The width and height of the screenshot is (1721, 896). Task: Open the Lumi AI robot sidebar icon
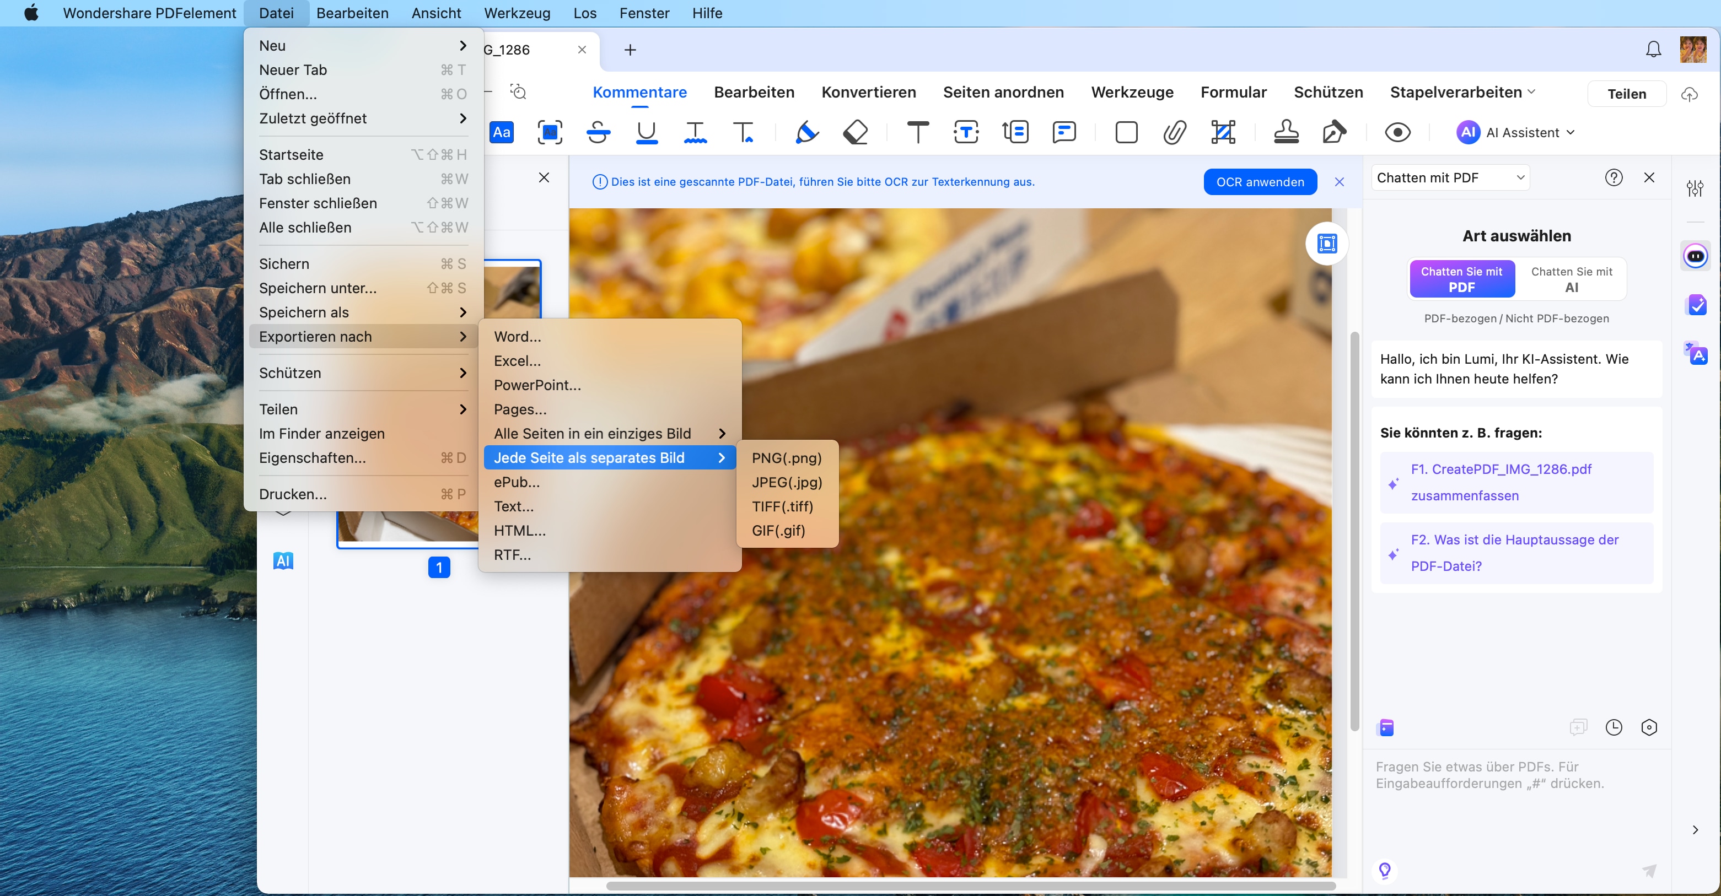1696,256
